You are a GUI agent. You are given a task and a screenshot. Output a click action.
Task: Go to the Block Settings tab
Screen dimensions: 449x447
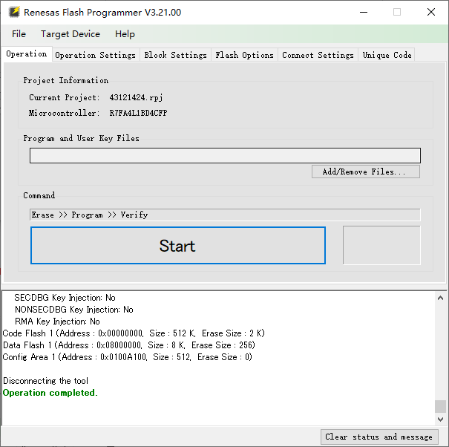pyautogui.click(x=175, y=55)
